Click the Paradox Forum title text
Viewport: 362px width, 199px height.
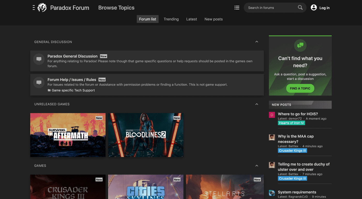70,8
